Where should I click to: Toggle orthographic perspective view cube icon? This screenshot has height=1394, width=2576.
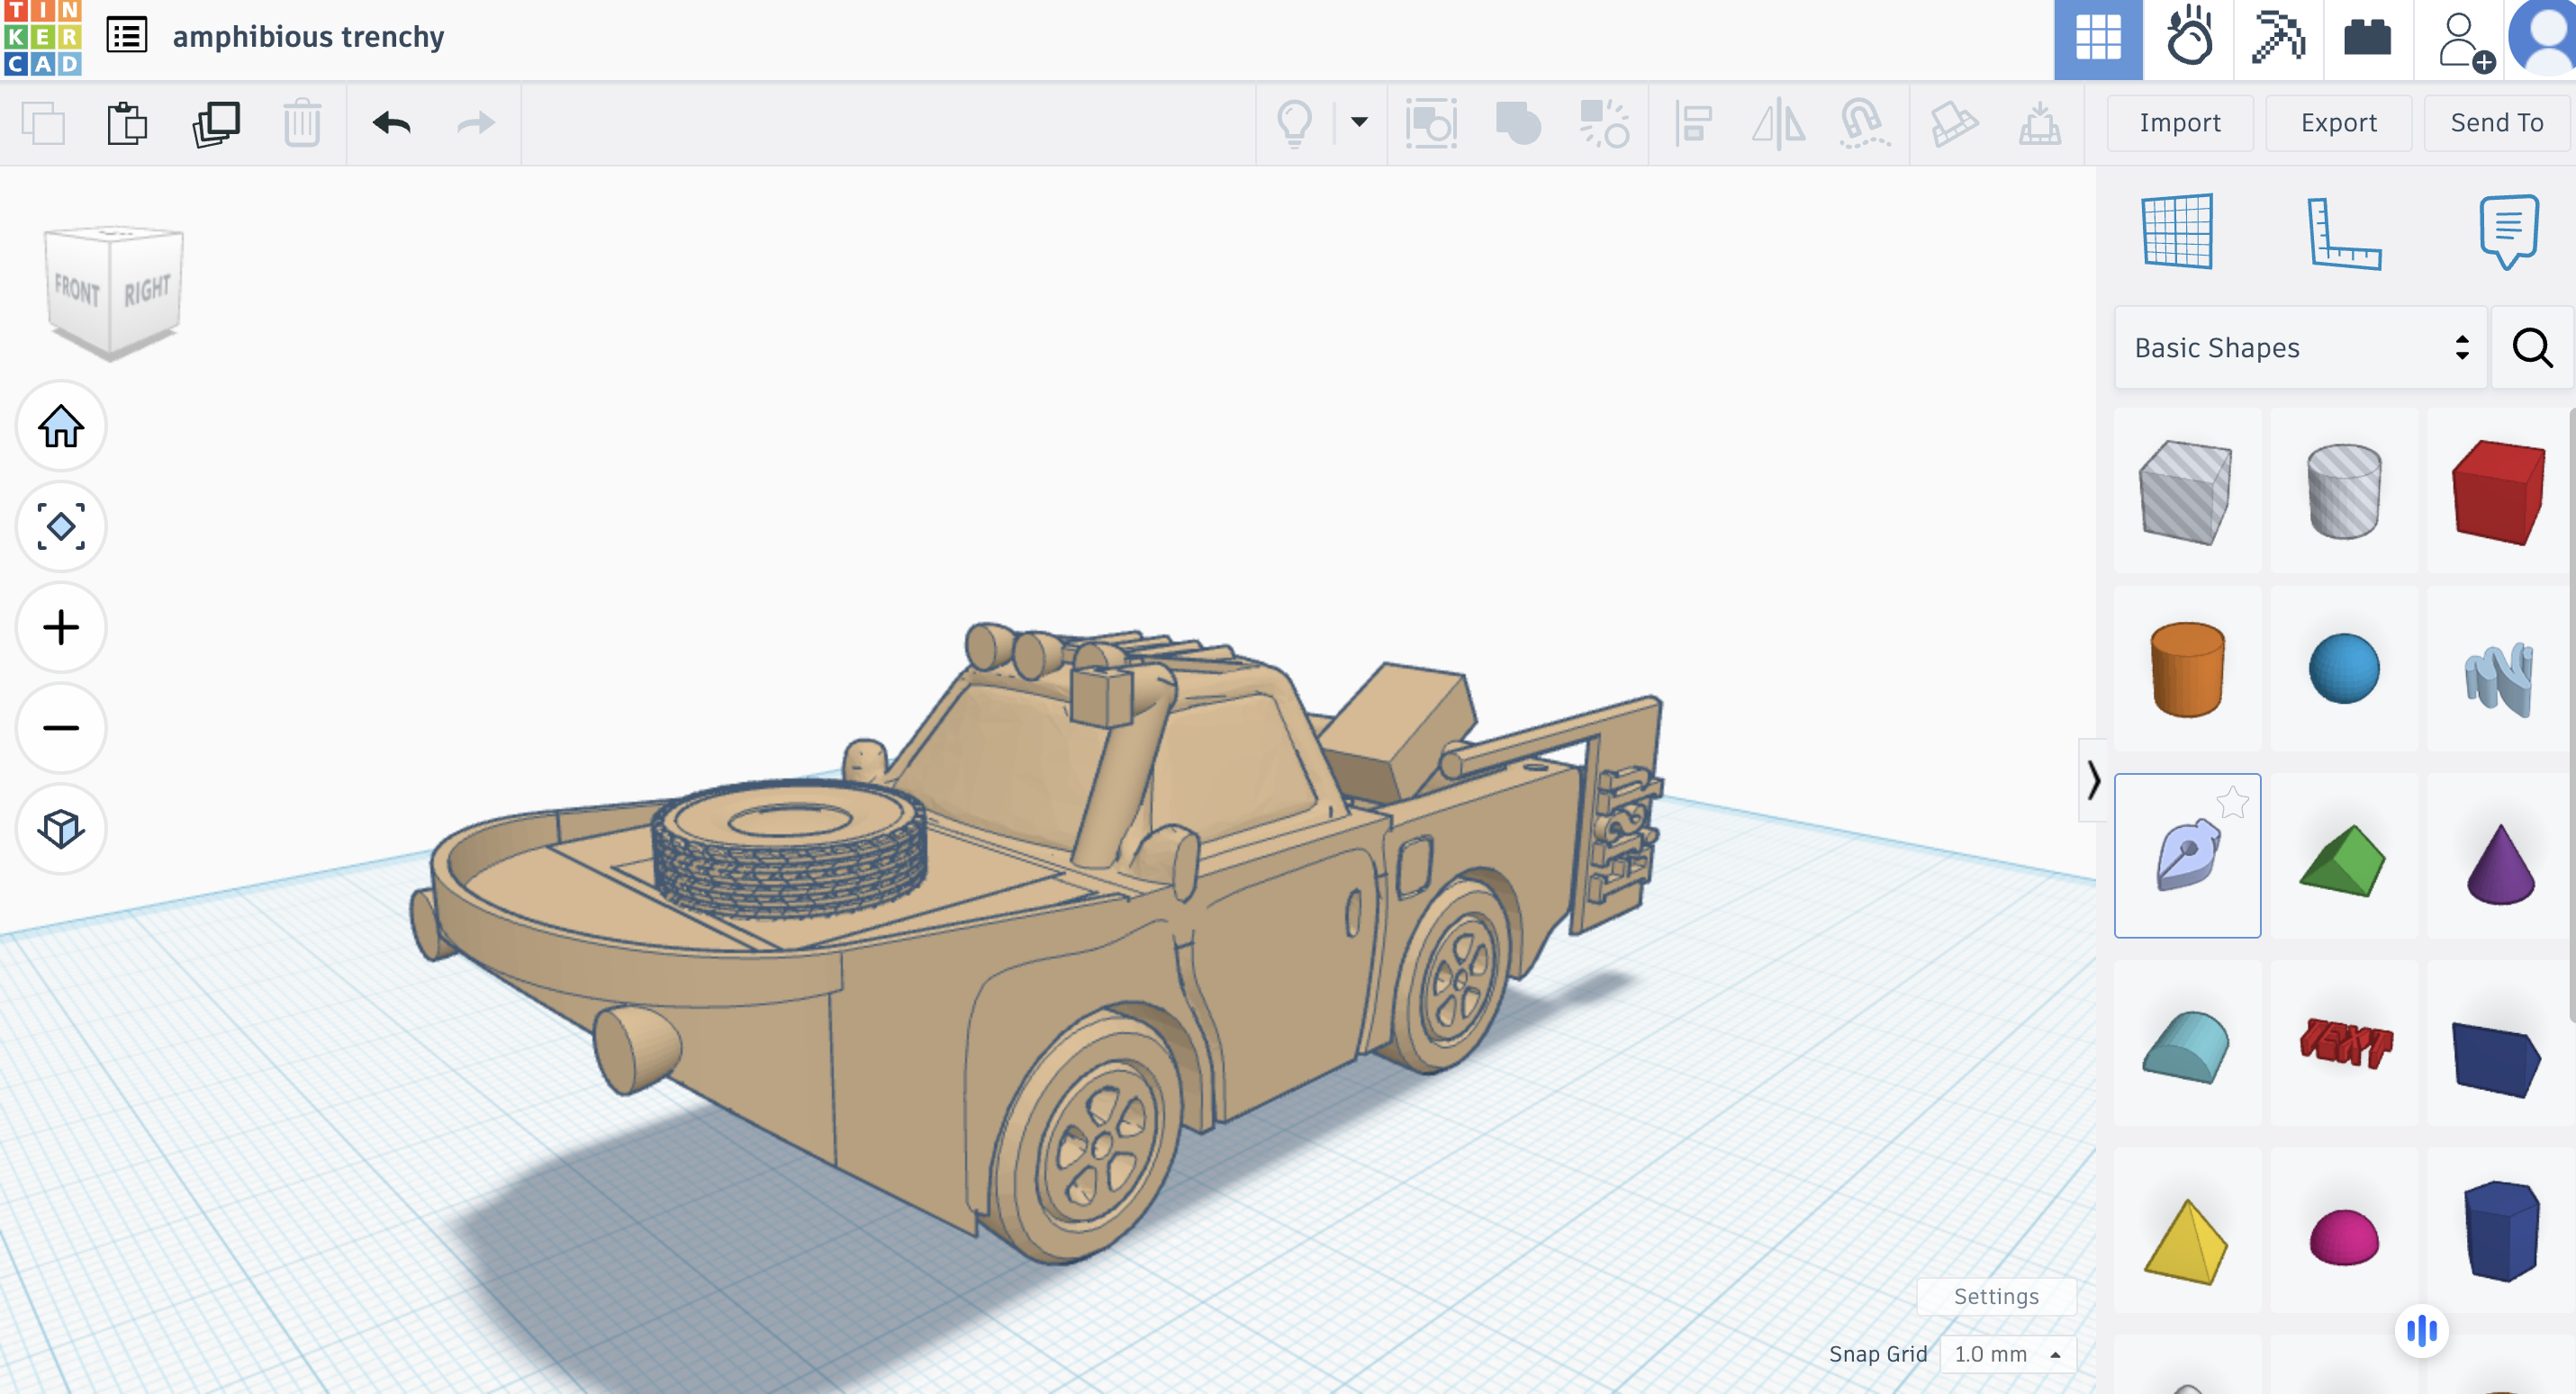click(61, 829)
